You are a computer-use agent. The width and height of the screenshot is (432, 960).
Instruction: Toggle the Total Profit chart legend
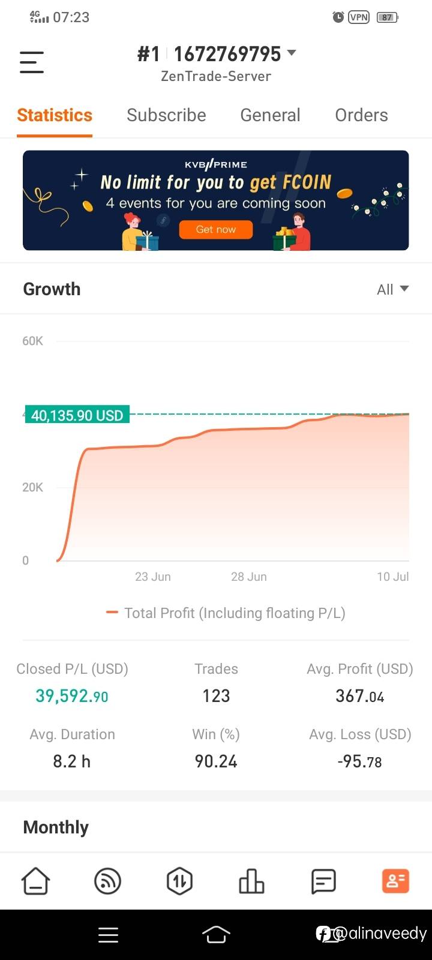point(226,613)
